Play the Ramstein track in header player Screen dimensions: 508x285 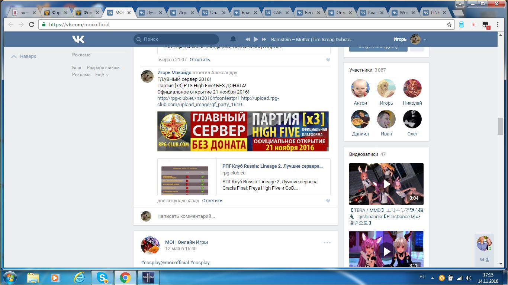(x=256, y=39)
